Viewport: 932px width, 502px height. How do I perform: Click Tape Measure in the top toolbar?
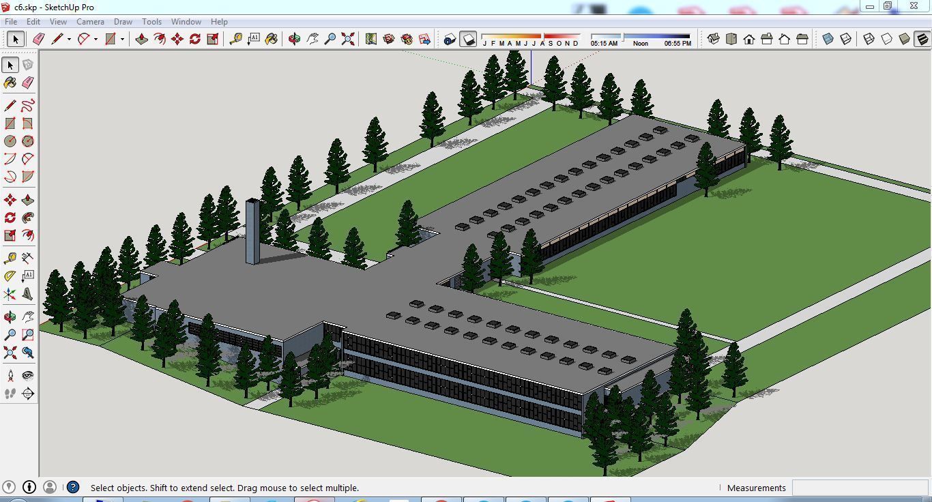236,39
